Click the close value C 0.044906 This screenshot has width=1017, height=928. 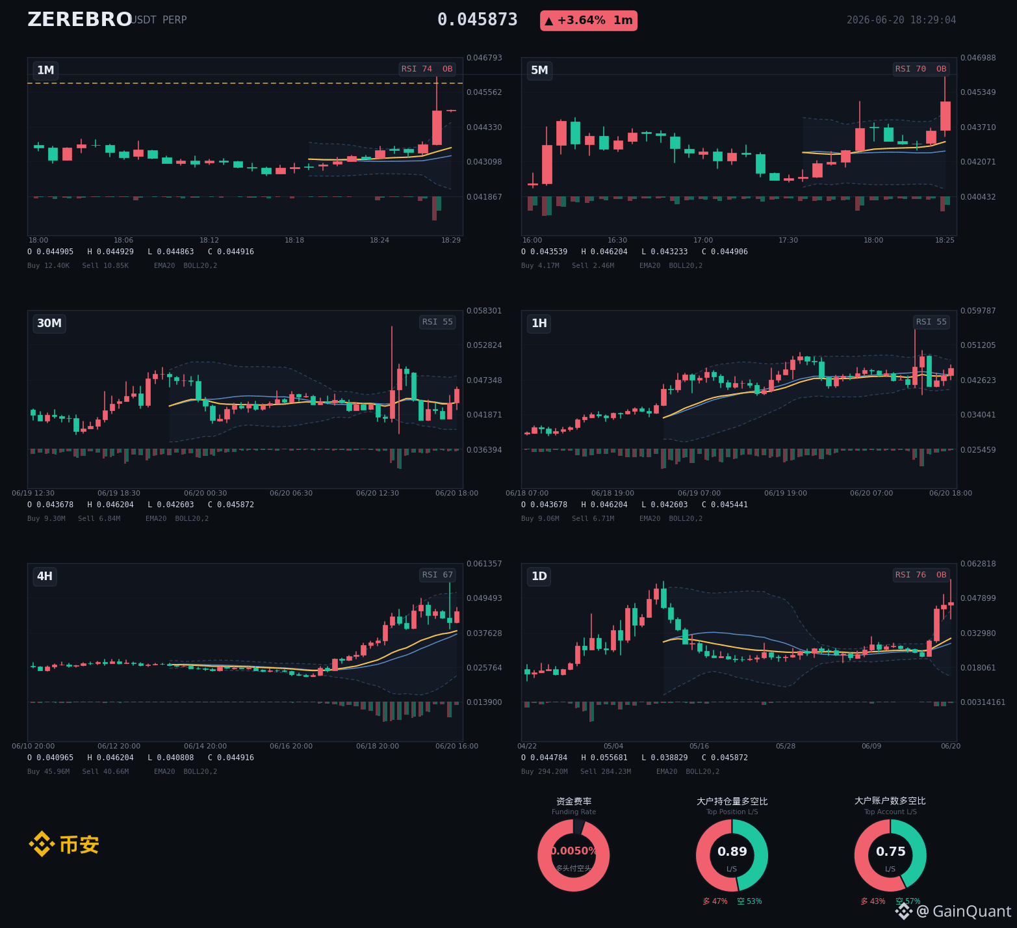coord(725,252)
